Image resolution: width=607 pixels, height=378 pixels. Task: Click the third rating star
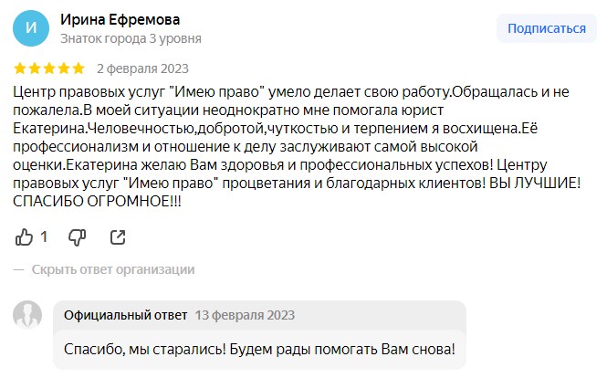[x=49, y=68]
